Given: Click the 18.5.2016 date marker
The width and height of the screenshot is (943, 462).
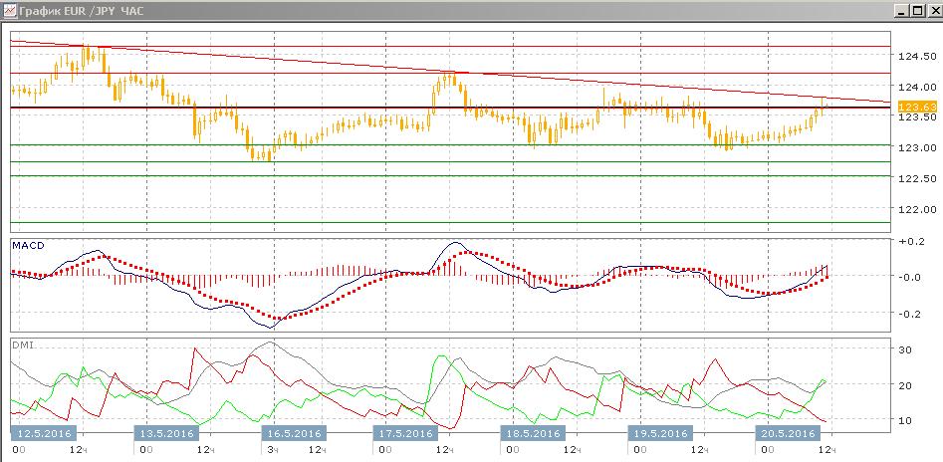Looking at the screenshot, I should (534, 433).
